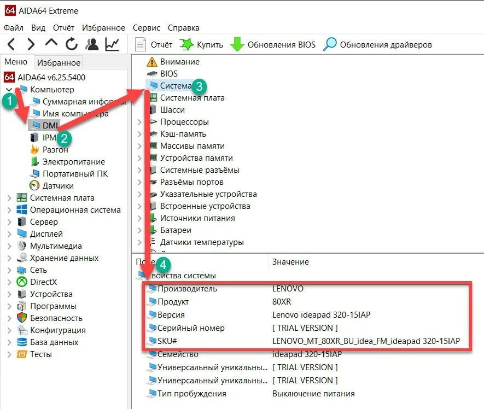Select the SKU# row
This screenshot has height=409, width=484.
pyautogui.click(x=307, y=341)
